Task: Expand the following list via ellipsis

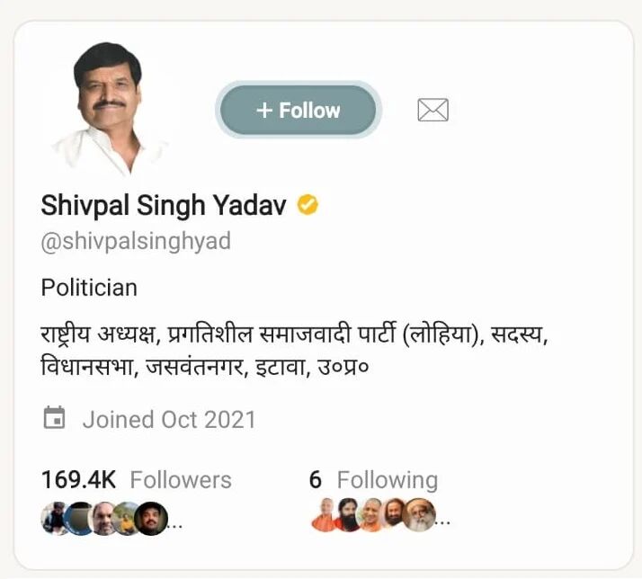Action: [443, 523]
